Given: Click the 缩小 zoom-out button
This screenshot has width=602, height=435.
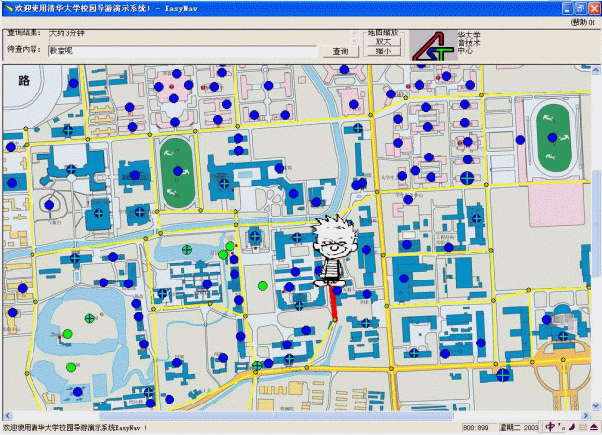Looking at the screenshot, I should click(x=384, y=51).
